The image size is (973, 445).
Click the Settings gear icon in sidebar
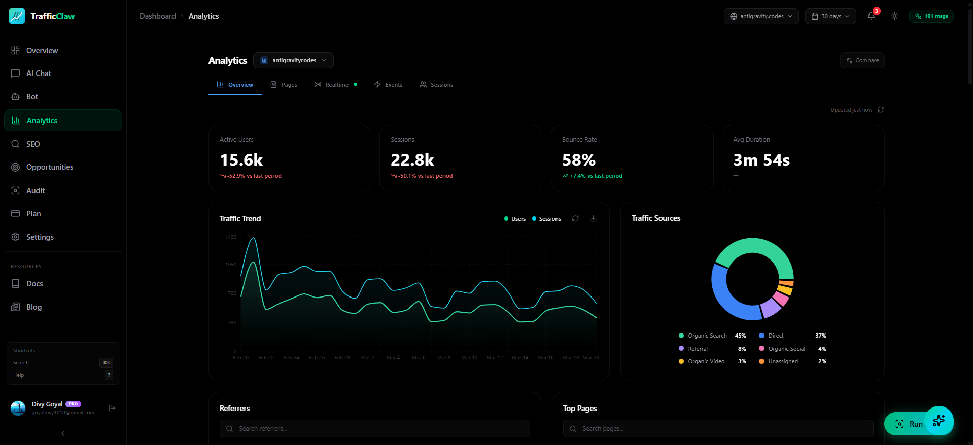tap(16, 237)
